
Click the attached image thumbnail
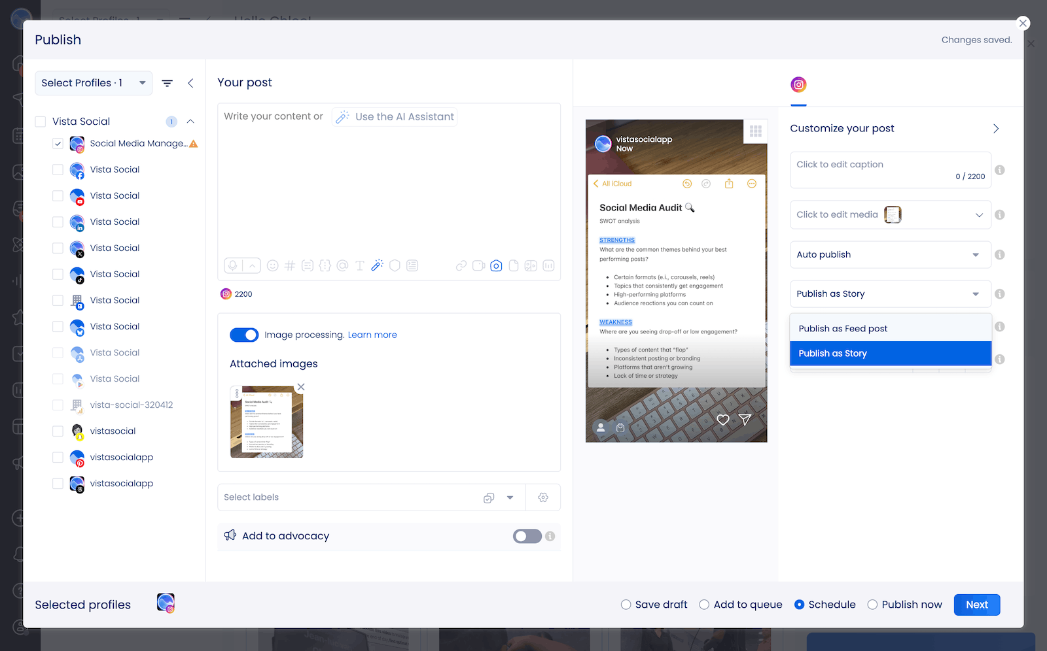click(x=267, y=422)
